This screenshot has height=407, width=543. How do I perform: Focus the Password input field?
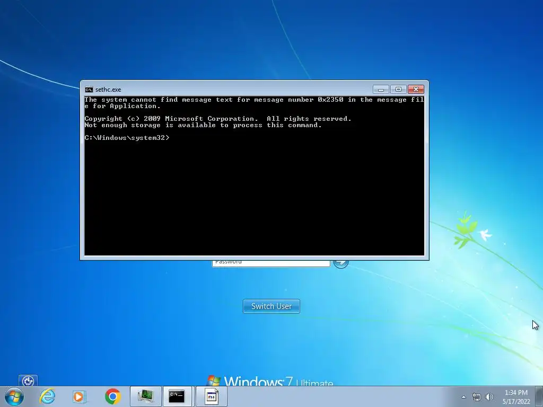pyautogui.click(x=271, y=263)
